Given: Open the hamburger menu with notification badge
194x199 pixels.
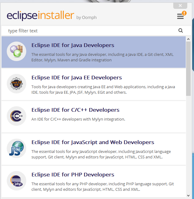Looking at the screenshot, I should pyautogui.click(x=181, y=15).
